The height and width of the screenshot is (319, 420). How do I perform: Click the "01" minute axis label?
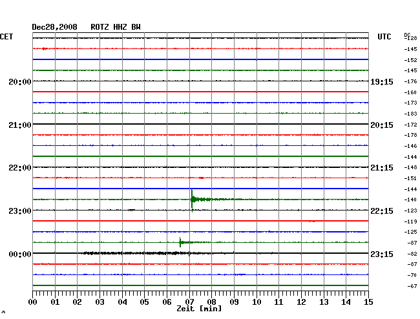55,302
